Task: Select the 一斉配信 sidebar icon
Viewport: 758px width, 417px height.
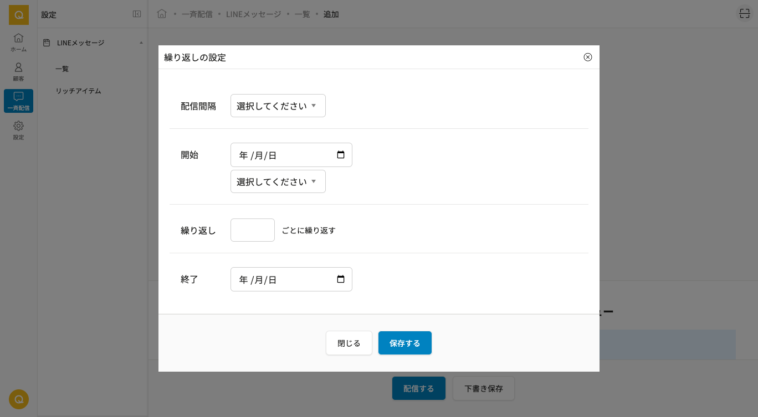Action: (18, 101)
